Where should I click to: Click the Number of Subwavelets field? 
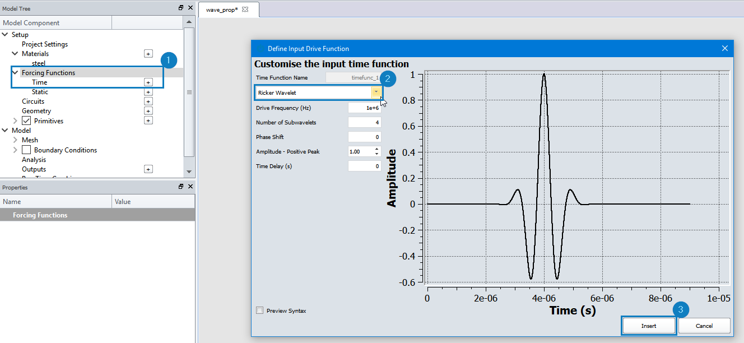[365, 122]
